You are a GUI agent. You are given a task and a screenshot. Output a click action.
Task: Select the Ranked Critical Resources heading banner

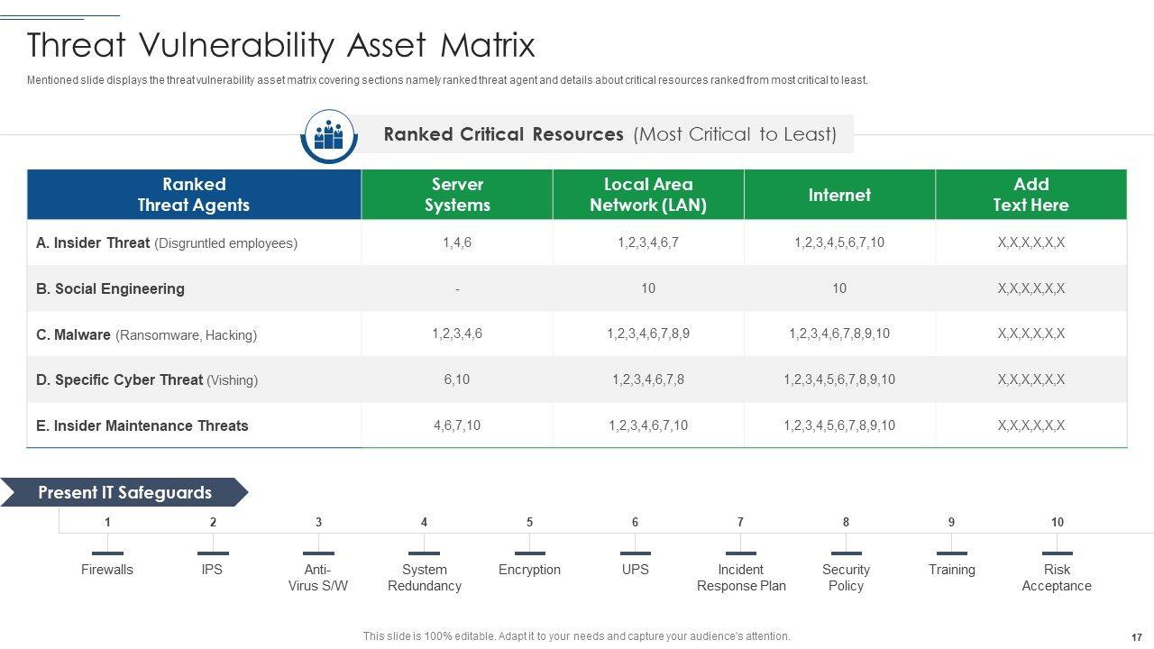(609, 134)
